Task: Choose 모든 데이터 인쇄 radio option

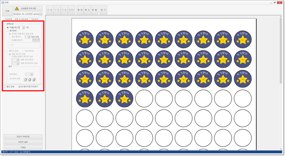Action: click(10, 54)
